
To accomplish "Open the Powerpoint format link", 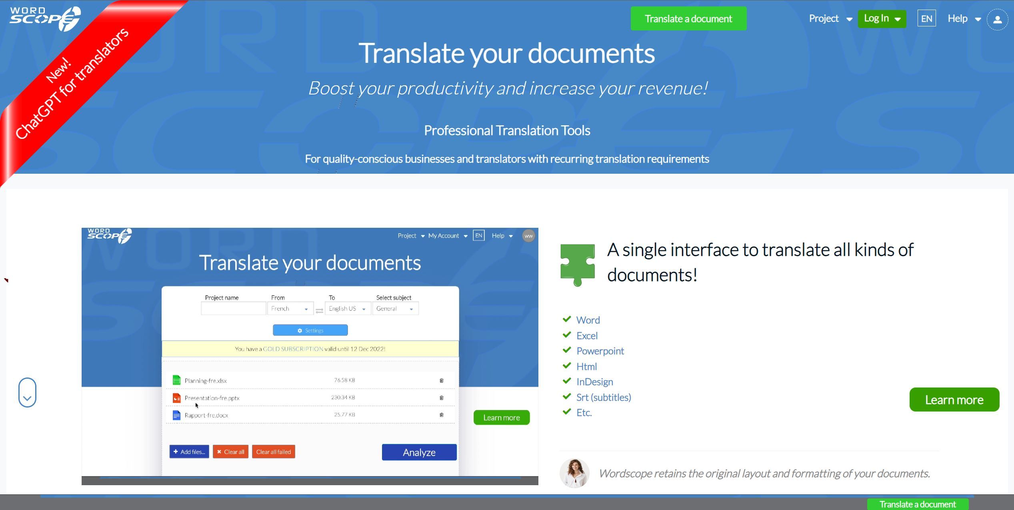I will pyautogui.click(x=600, y=351).
